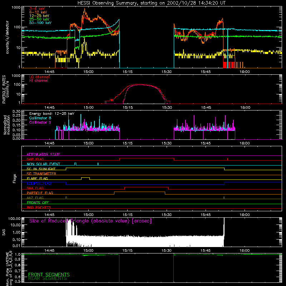Click the NON SOLAR EVENT flag label
Screen dimensions: 286x286
click(43, 164)
